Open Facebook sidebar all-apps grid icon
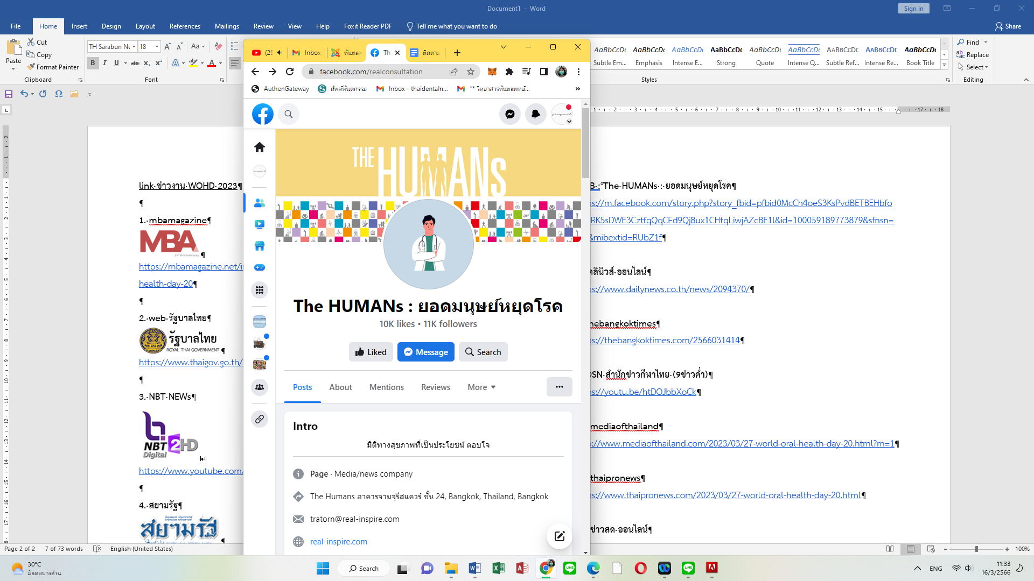Viewport: 1034px width, 581px height. (x=260, y=290)
